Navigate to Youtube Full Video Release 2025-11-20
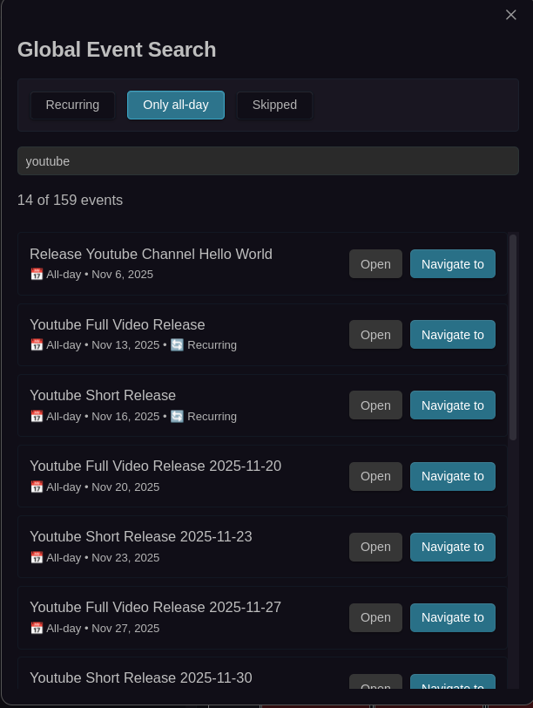 coord(452,476)
